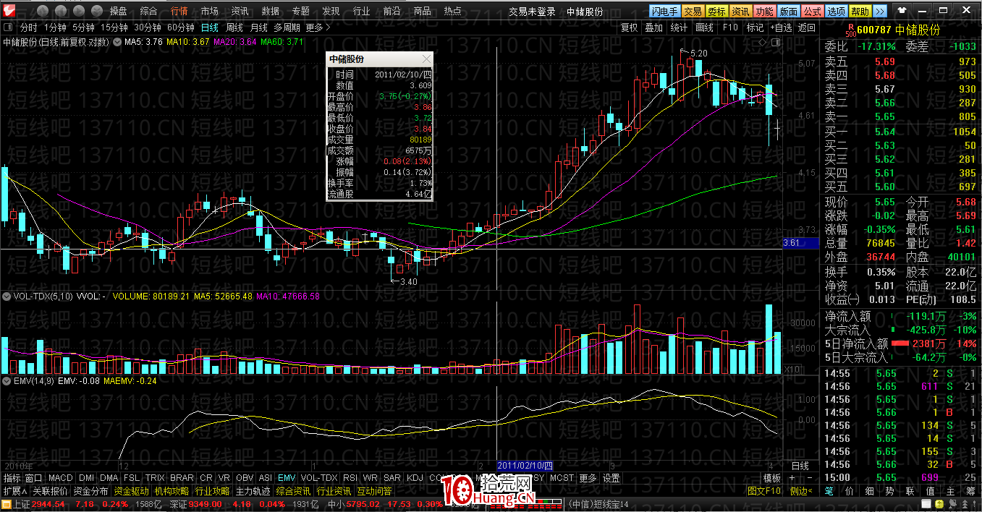Select the TRIX indicator tab
This screenshot has height=512, width=982.
(x=154, y=478)
